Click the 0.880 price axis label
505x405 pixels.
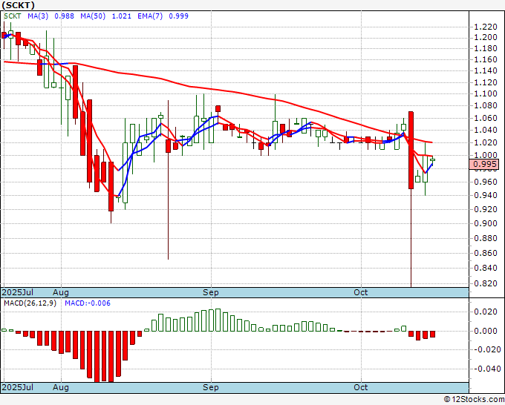pyautogui.click(x=486, y=238)
